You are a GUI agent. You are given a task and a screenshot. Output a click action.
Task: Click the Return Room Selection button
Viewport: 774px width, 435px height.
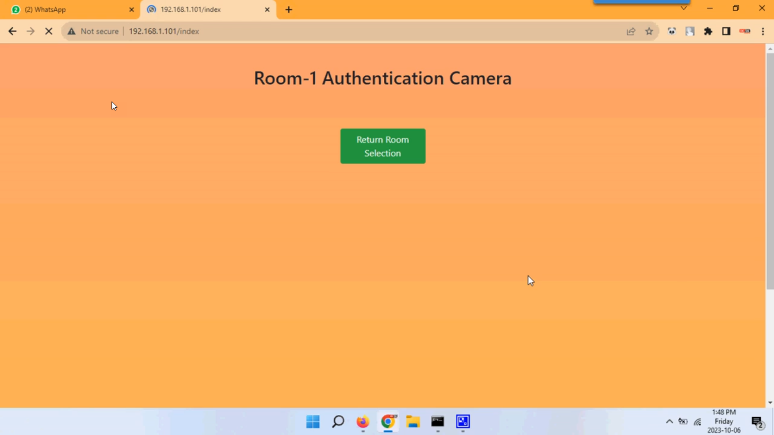point(382,146)
